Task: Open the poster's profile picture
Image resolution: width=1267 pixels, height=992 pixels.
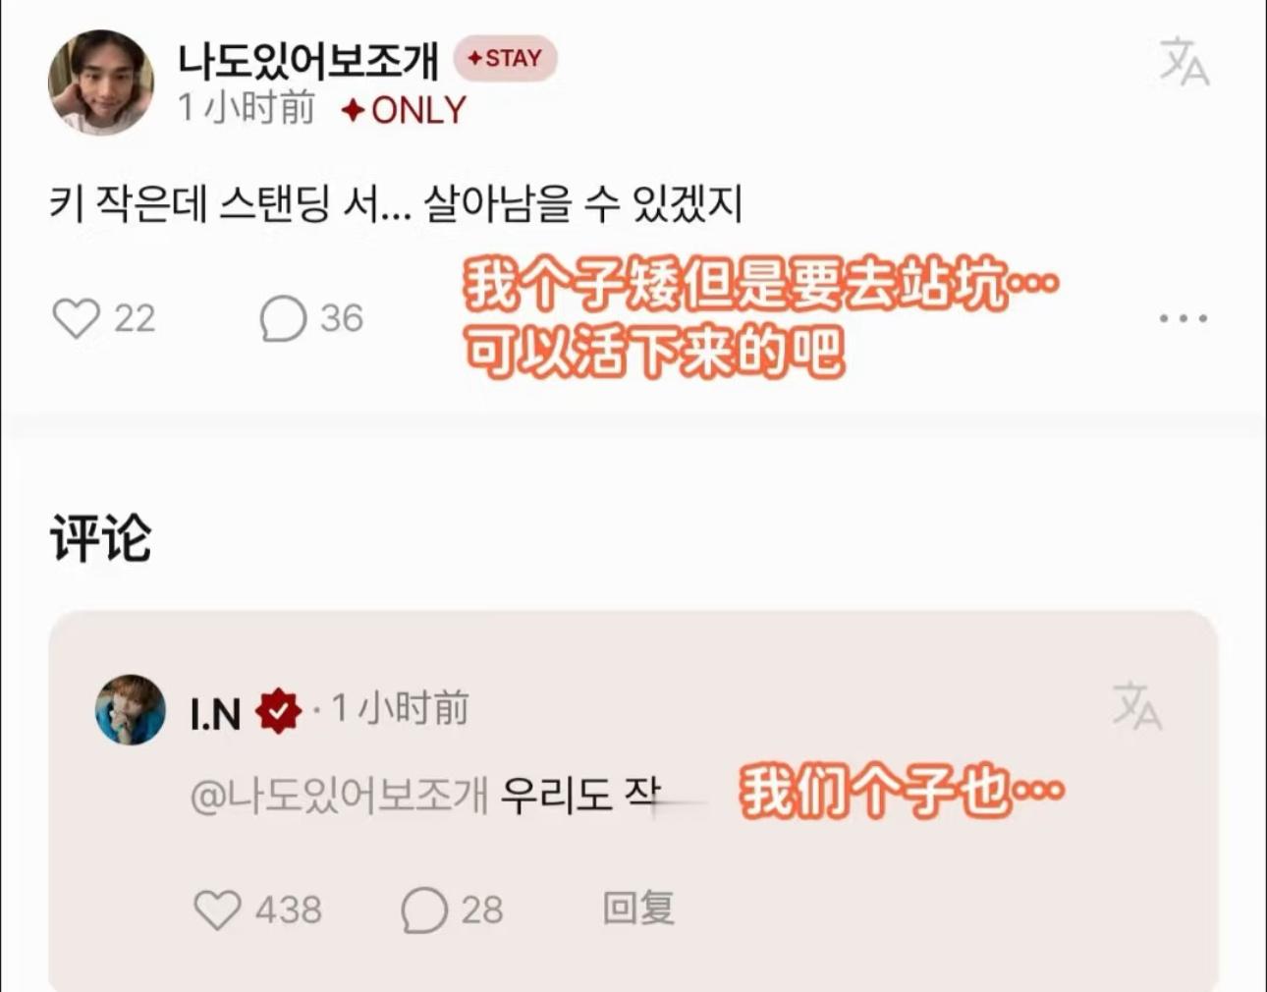Action: point(101,83)
